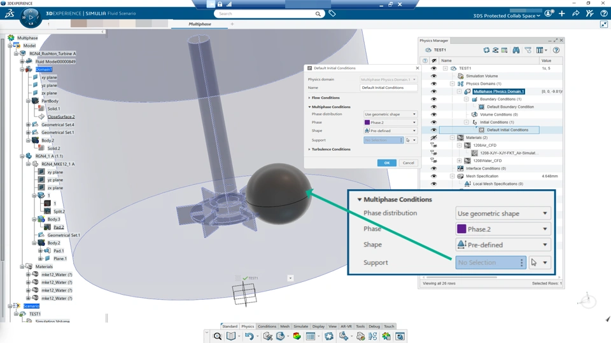
Task: Click the cube with plus icon in action bar
Action: (343, 337)
